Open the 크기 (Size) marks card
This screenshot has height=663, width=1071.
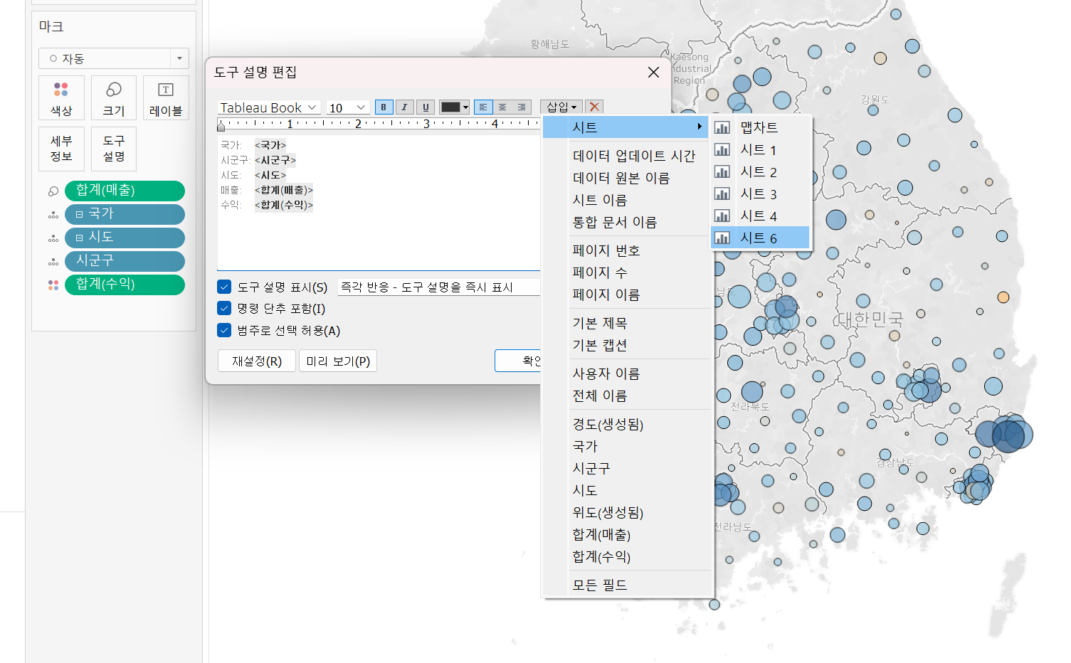tap(114, 98)
